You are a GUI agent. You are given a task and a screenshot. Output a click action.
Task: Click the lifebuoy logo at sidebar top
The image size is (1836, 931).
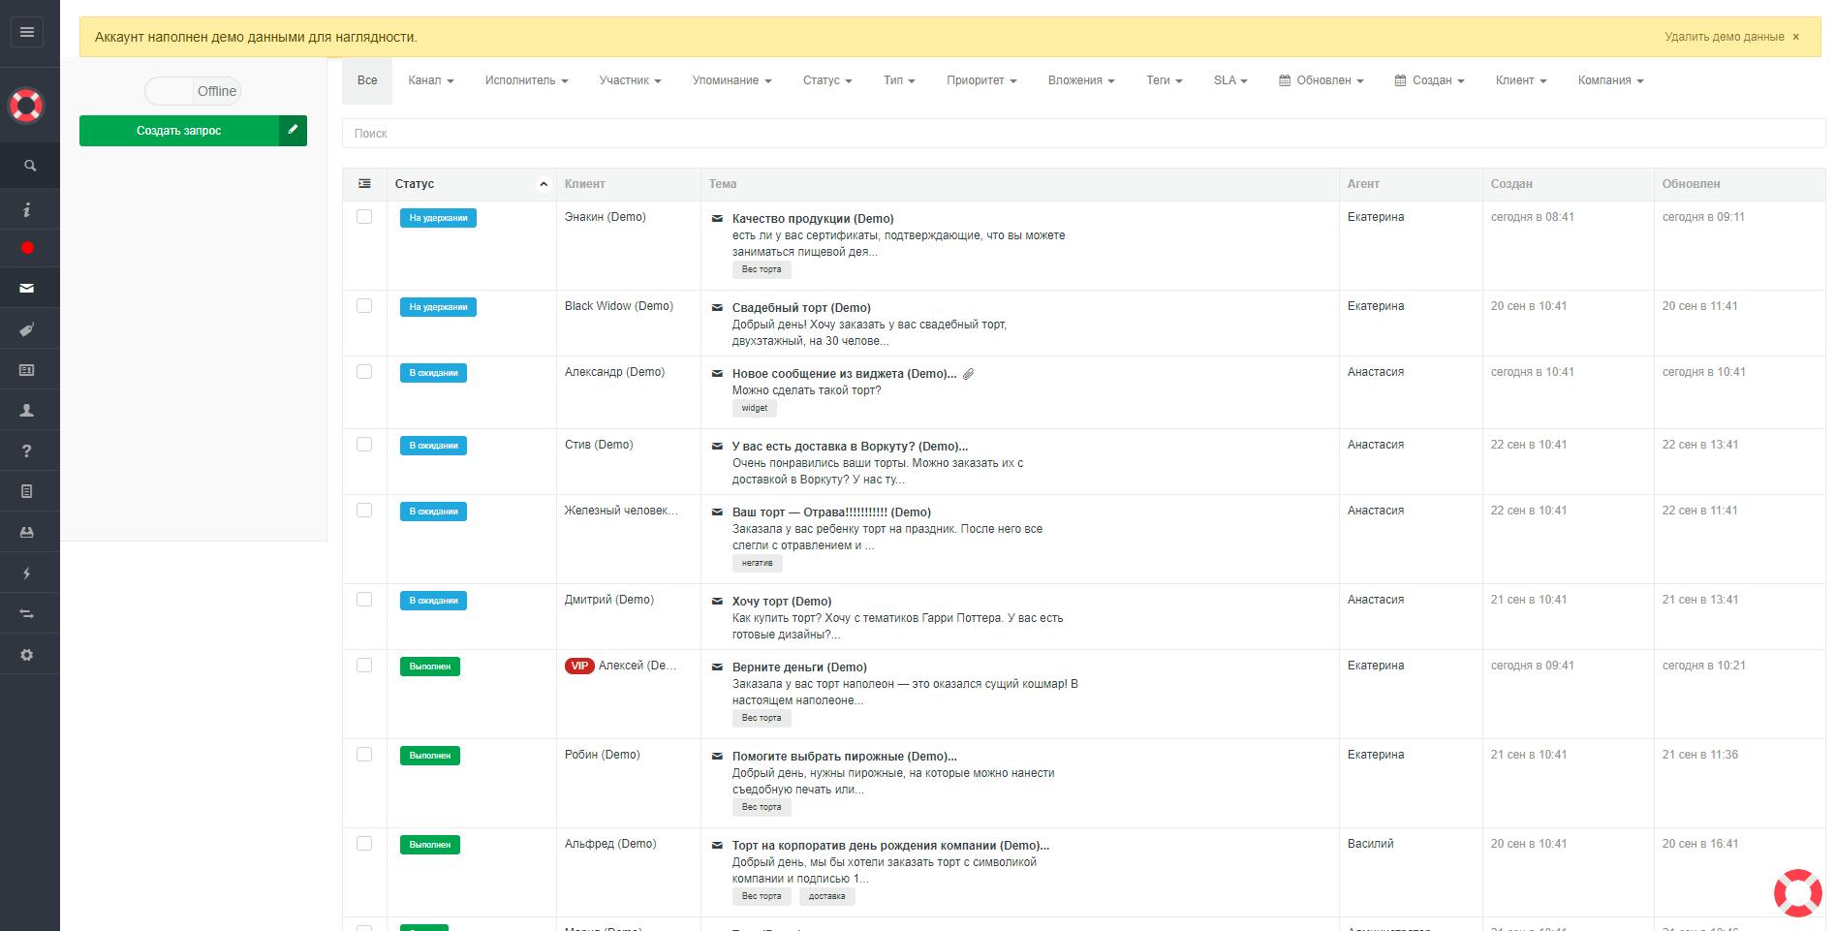[28, 105]
